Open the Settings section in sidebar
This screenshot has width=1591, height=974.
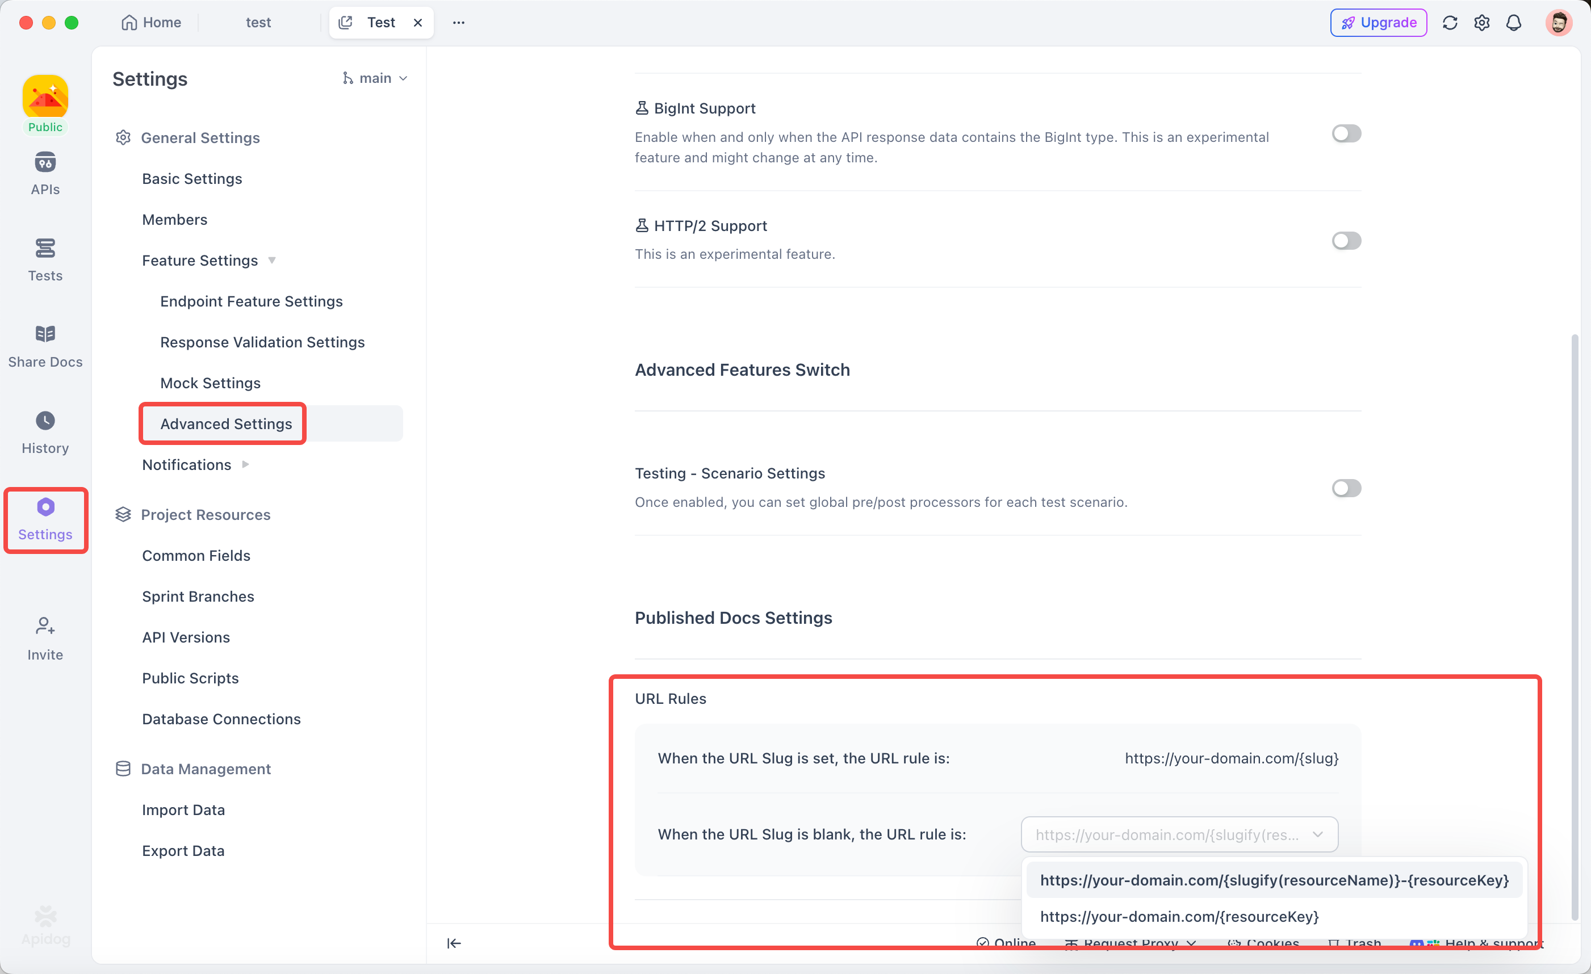coord(45,519)
